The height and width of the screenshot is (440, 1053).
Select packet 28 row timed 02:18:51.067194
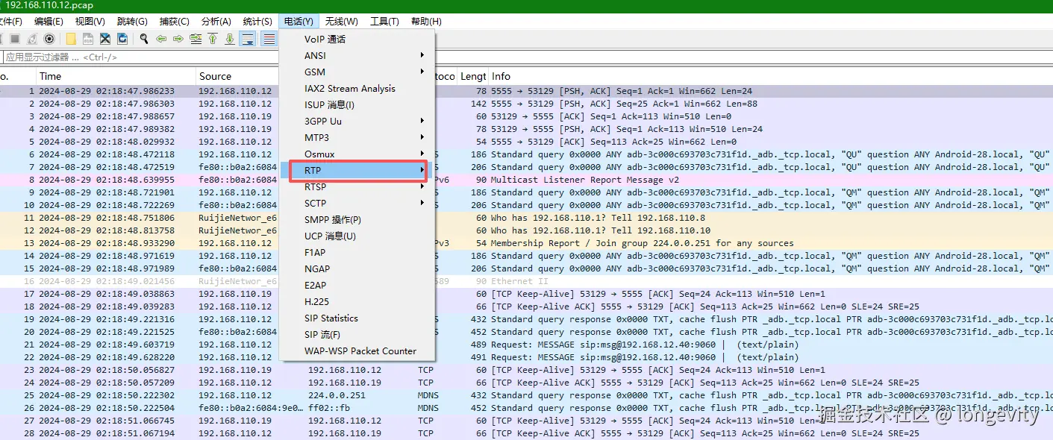[x=526, y=433]
